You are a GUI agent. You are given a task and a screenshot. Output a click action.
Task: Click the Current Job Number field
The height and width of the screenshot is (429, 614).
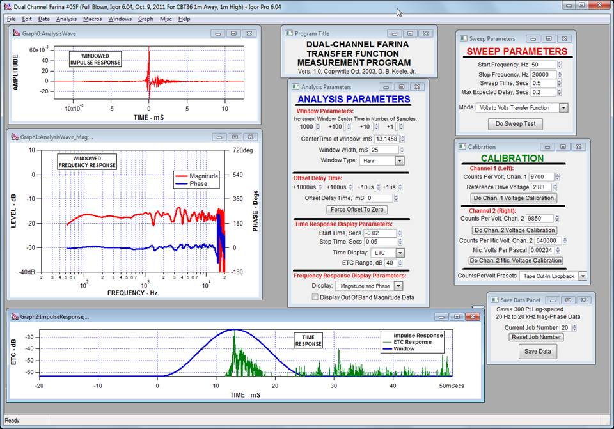click(565, 327)
